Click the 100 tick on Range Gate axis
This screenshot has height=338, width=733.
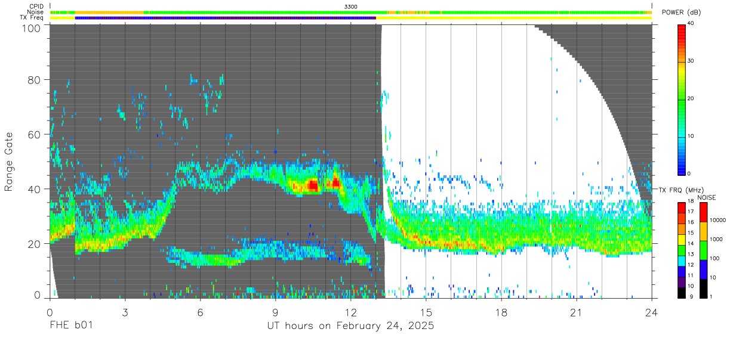pyautogui.click(x=30, y=27)
